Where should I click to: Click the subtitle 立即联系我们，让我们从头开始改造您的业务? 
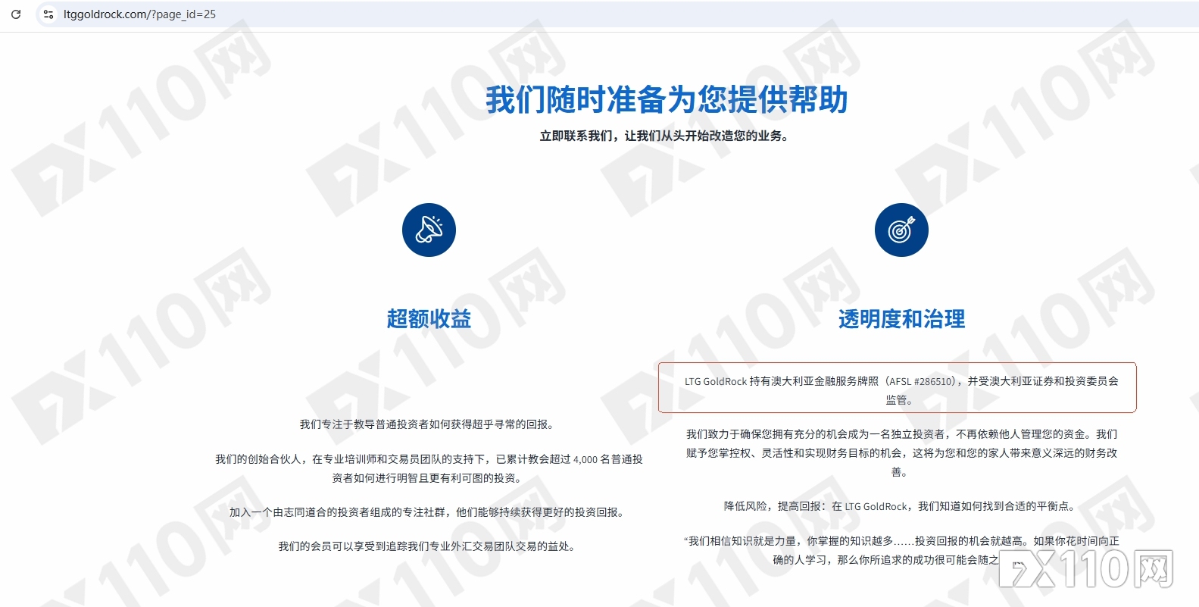664,136
